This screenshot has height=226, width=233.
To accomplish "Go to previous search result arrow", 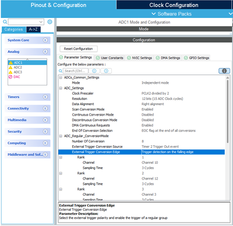I will click(x=94, y=71).
